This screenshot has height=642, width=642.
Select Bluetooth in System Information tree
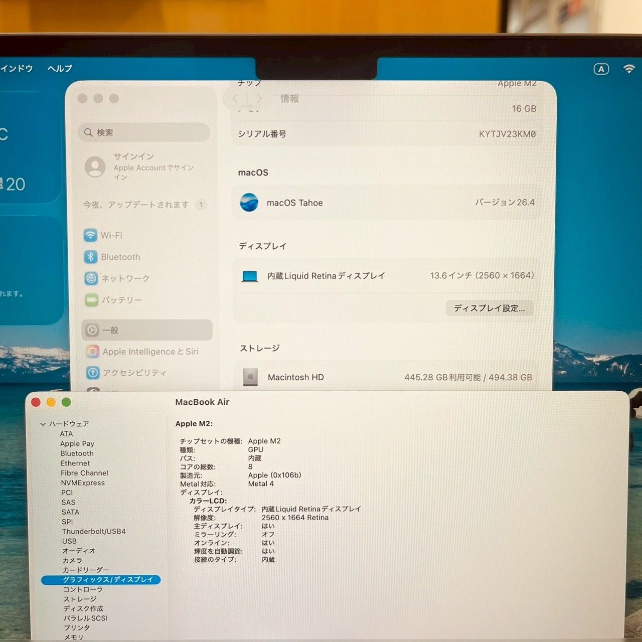[x=77, y=453]
